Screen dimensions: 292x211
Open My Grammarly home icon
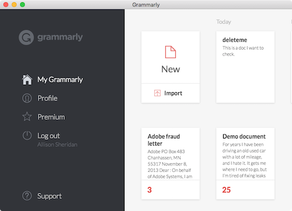[x=27, y=79]
